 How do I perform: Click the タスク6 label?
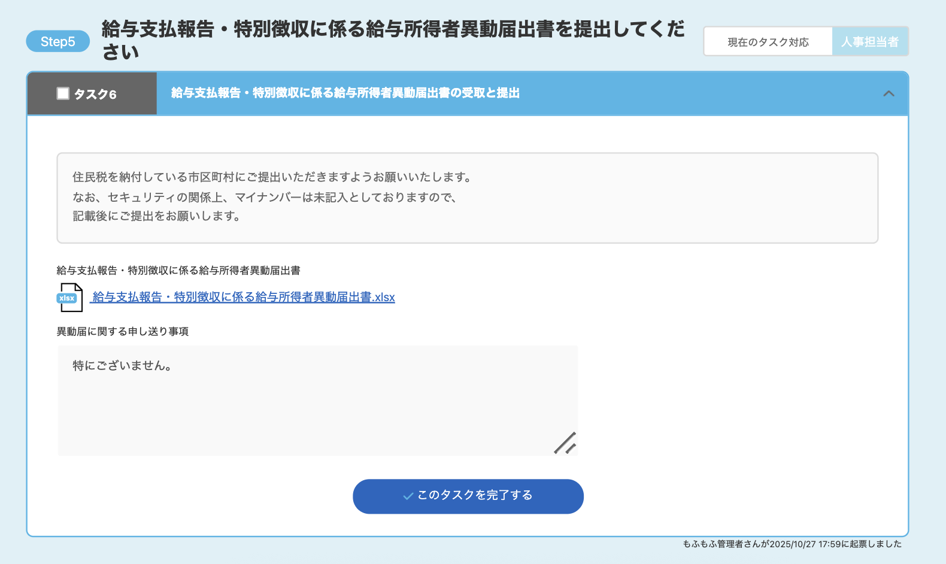click(x=95, y=94)
